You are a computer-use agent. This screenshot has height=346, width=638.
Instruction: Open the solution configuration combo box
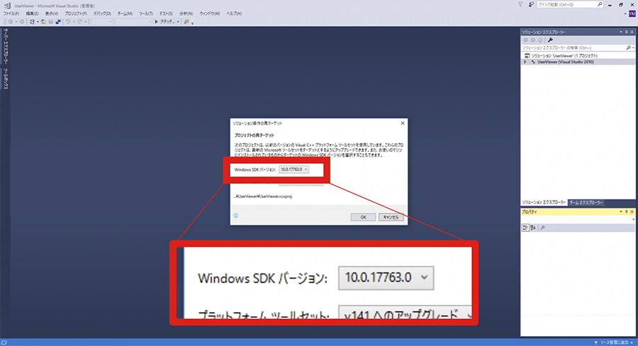(x=101, y=21)
